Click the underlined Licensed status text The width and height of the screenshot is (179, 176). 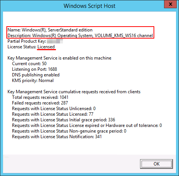[46, 47]
